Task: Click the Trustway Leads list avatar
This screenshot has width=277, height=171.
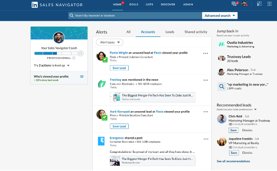Action: tap(222, 58)
